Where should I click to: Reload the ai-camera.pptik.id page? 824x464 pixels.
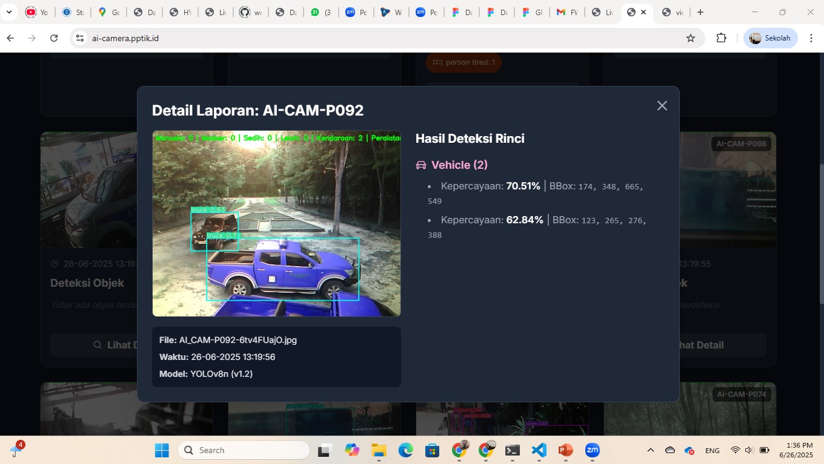click(x=54, y=38)
